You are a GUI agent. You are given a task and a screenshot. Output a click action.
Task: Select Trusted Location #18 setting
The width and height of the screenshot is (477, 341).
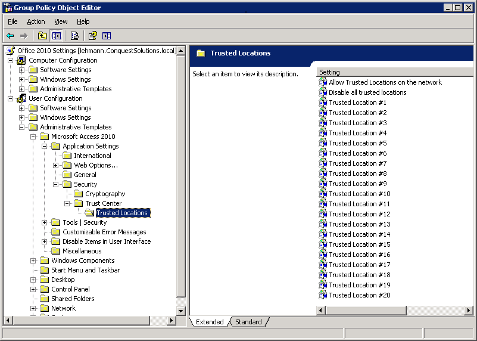tap(360, 275)
